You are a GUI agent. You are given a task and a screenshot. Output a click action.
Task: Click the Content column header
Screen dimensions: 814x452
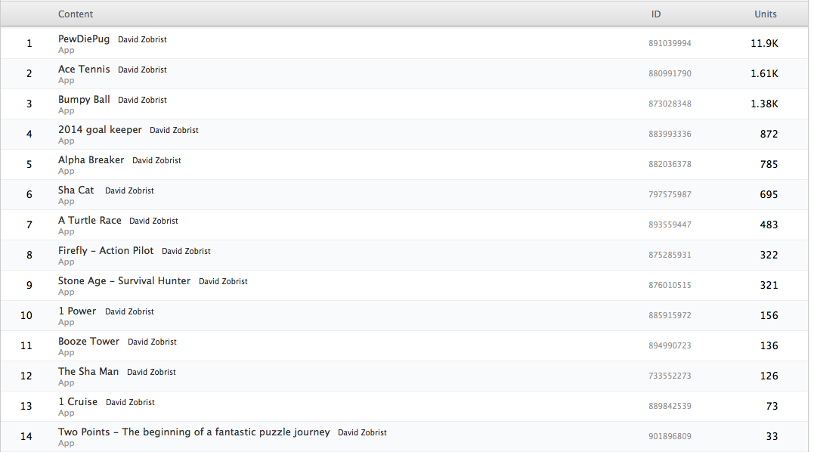[x=76, y=14]
